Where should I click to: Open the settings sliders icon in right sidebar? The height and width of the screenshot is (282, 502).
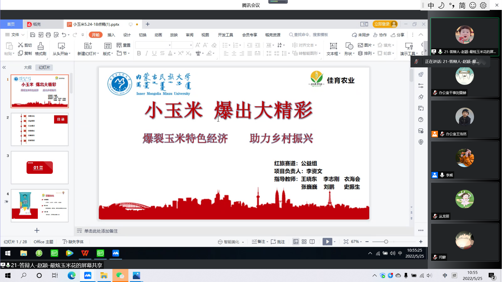(421, 86)
